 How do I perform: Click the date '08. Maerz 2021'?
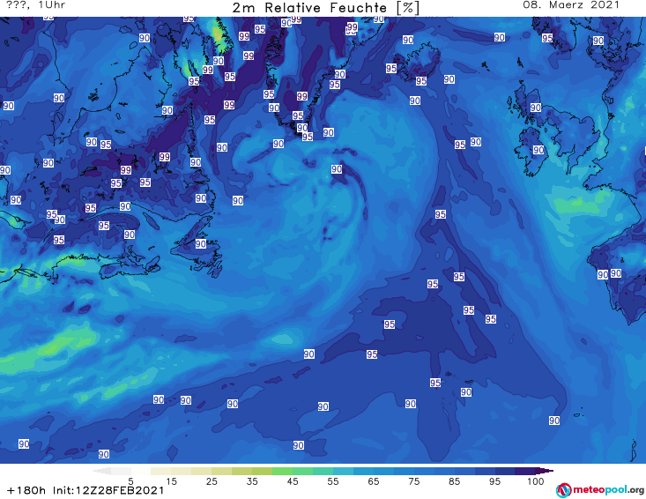pos(571,5)
